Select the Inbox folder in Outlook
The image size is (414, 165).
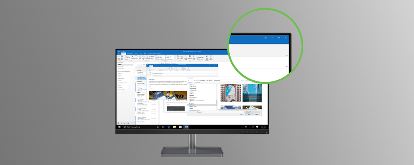point(121,65)
